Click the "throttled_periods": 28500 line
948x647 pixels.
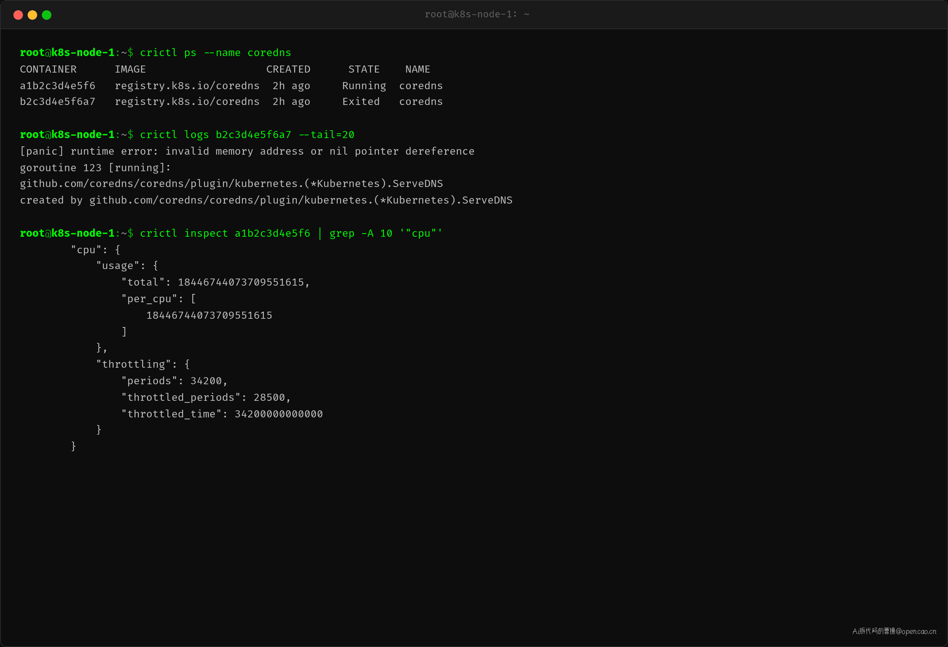[205, 398]
